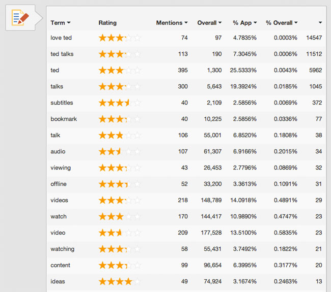Select the 'love ted' term

[x=61, y=38]
